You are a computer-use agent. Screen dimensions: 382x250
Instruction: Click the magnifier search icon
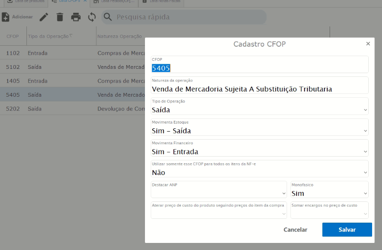(108, 17)
